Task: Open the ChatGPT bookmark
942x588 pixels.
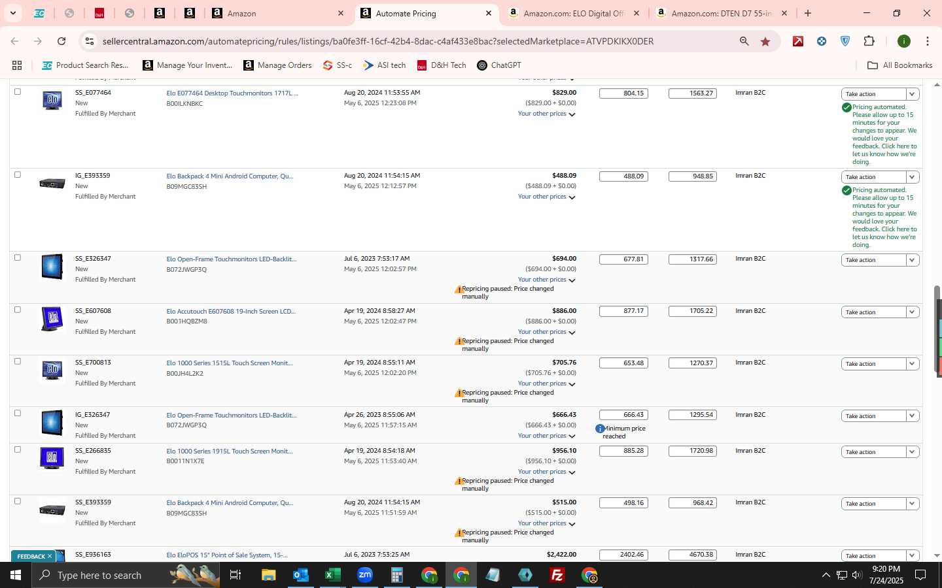Action: point(499,65)
